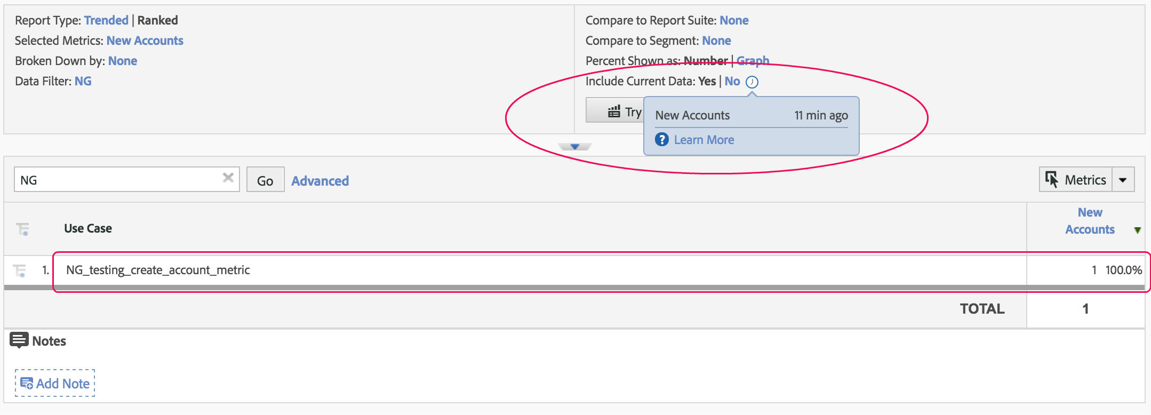
Task: Open the Learn More link
Action: (x=704, y=140)
